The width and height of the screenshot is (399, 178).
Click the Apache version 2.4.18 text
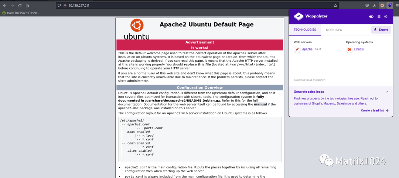(x=318, y=49)
